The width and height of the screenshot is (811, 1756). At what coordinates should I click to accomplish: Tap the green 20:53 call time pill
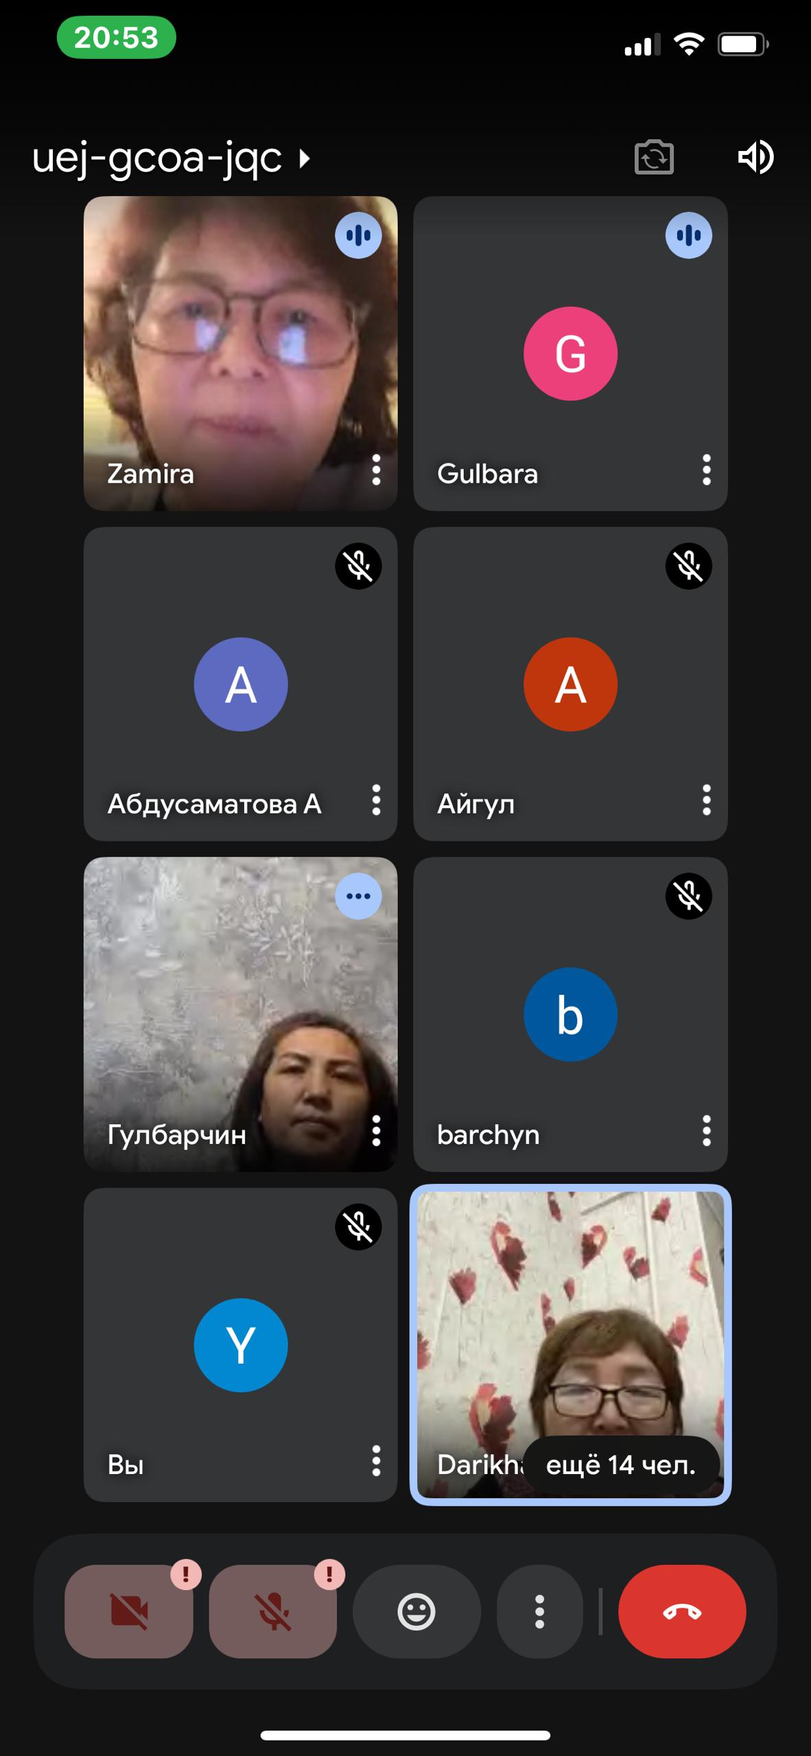tap(116, 37)
